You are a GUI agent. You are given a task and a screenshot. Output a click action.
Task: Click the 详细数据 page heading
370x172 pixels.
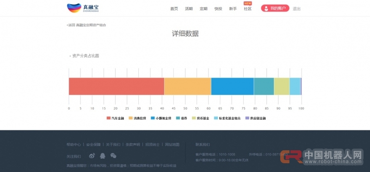coord(185,34)
